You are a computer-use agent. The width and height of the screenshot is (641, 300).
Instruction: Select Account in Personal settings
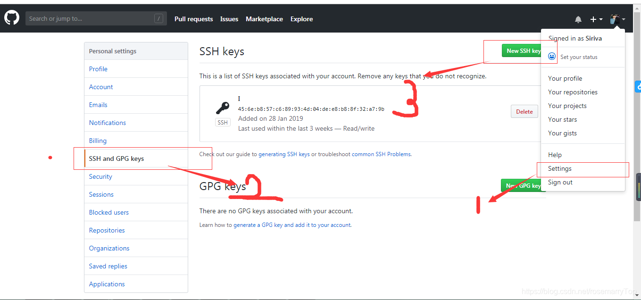pyautogui.click(x=136, y=87)
